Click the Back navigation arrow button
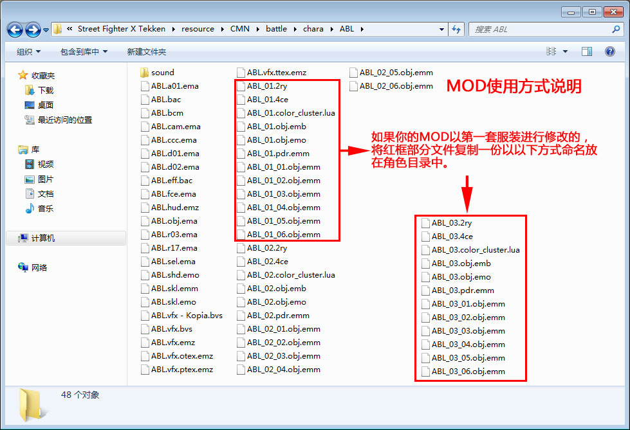 [x=15, y=30]
